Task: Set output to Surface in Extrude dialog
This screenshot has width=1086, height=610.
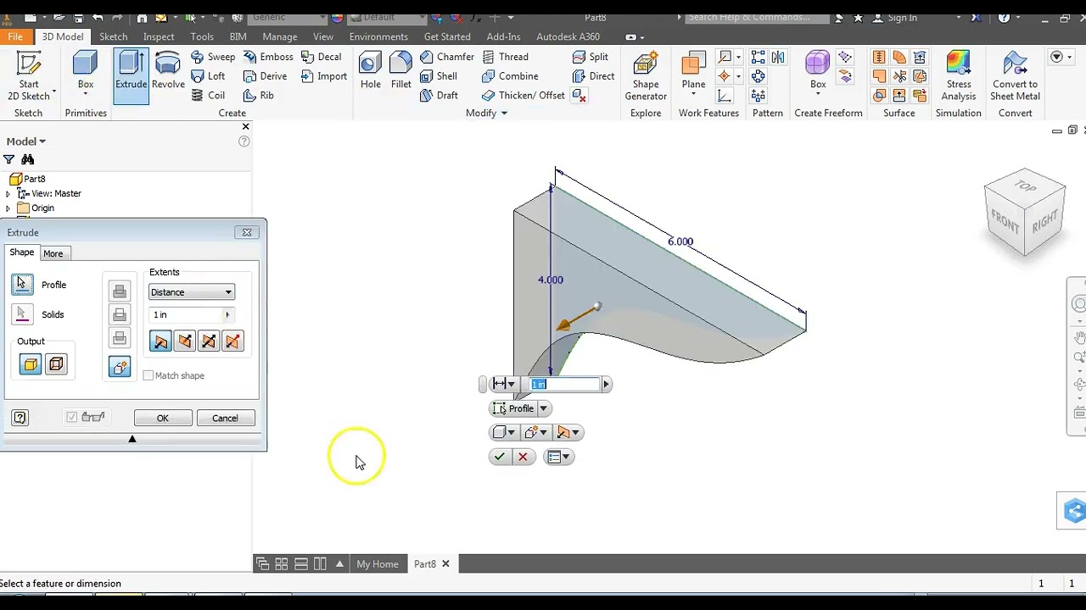Action: pos(56,364)
